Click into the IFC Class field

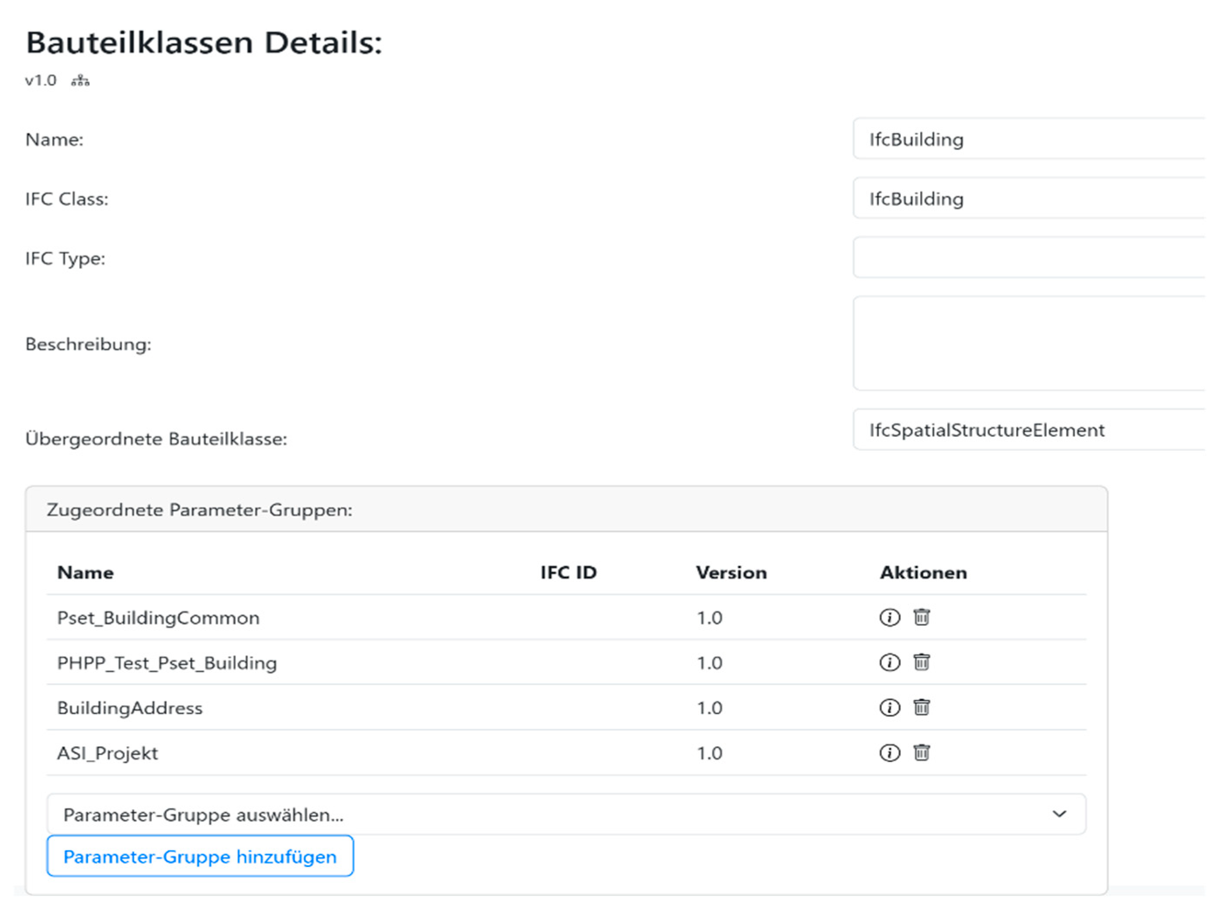click(x=1028, y=198)
